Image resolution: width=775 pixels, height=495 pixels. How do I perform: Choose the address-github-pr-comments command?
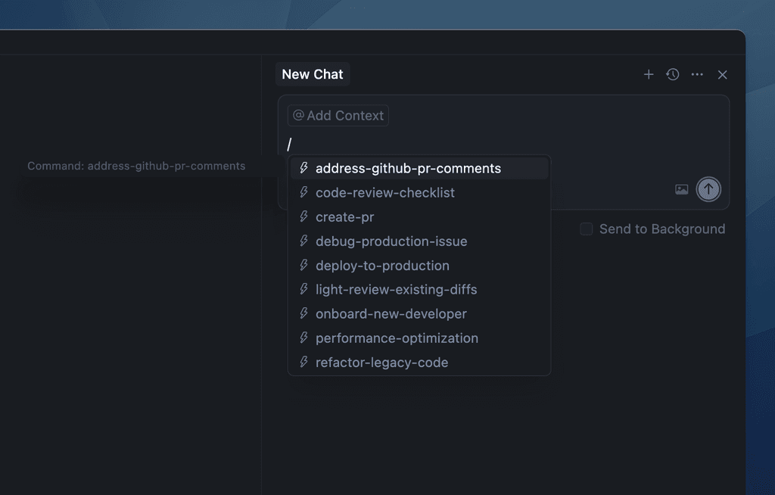pyautogui.click(x=409, y=168)
